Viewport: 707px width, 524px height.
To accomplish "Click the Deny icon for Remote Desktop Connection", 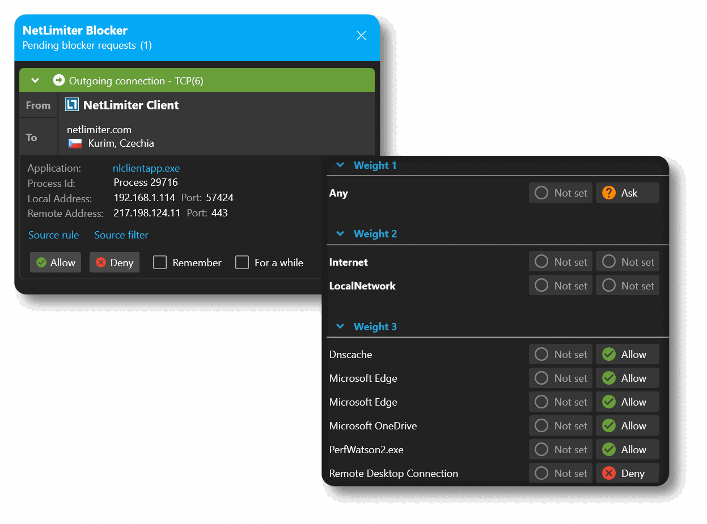I will pos(609,473).
